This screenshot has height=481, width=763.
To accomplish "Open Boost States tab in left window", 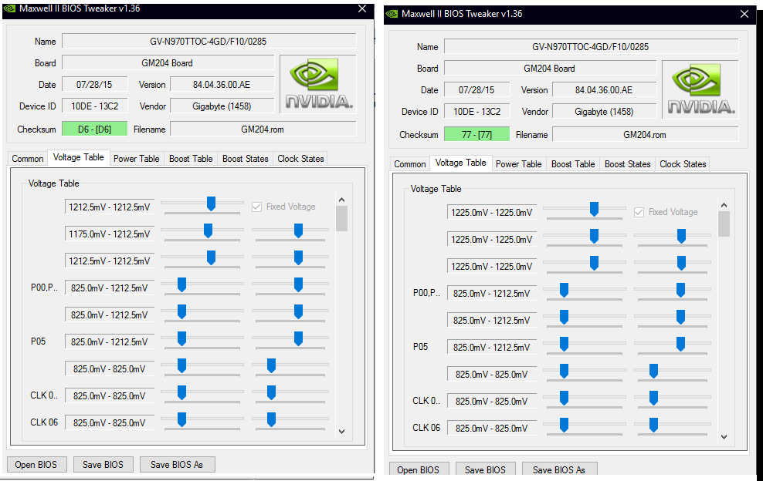I will click(246, 158).
